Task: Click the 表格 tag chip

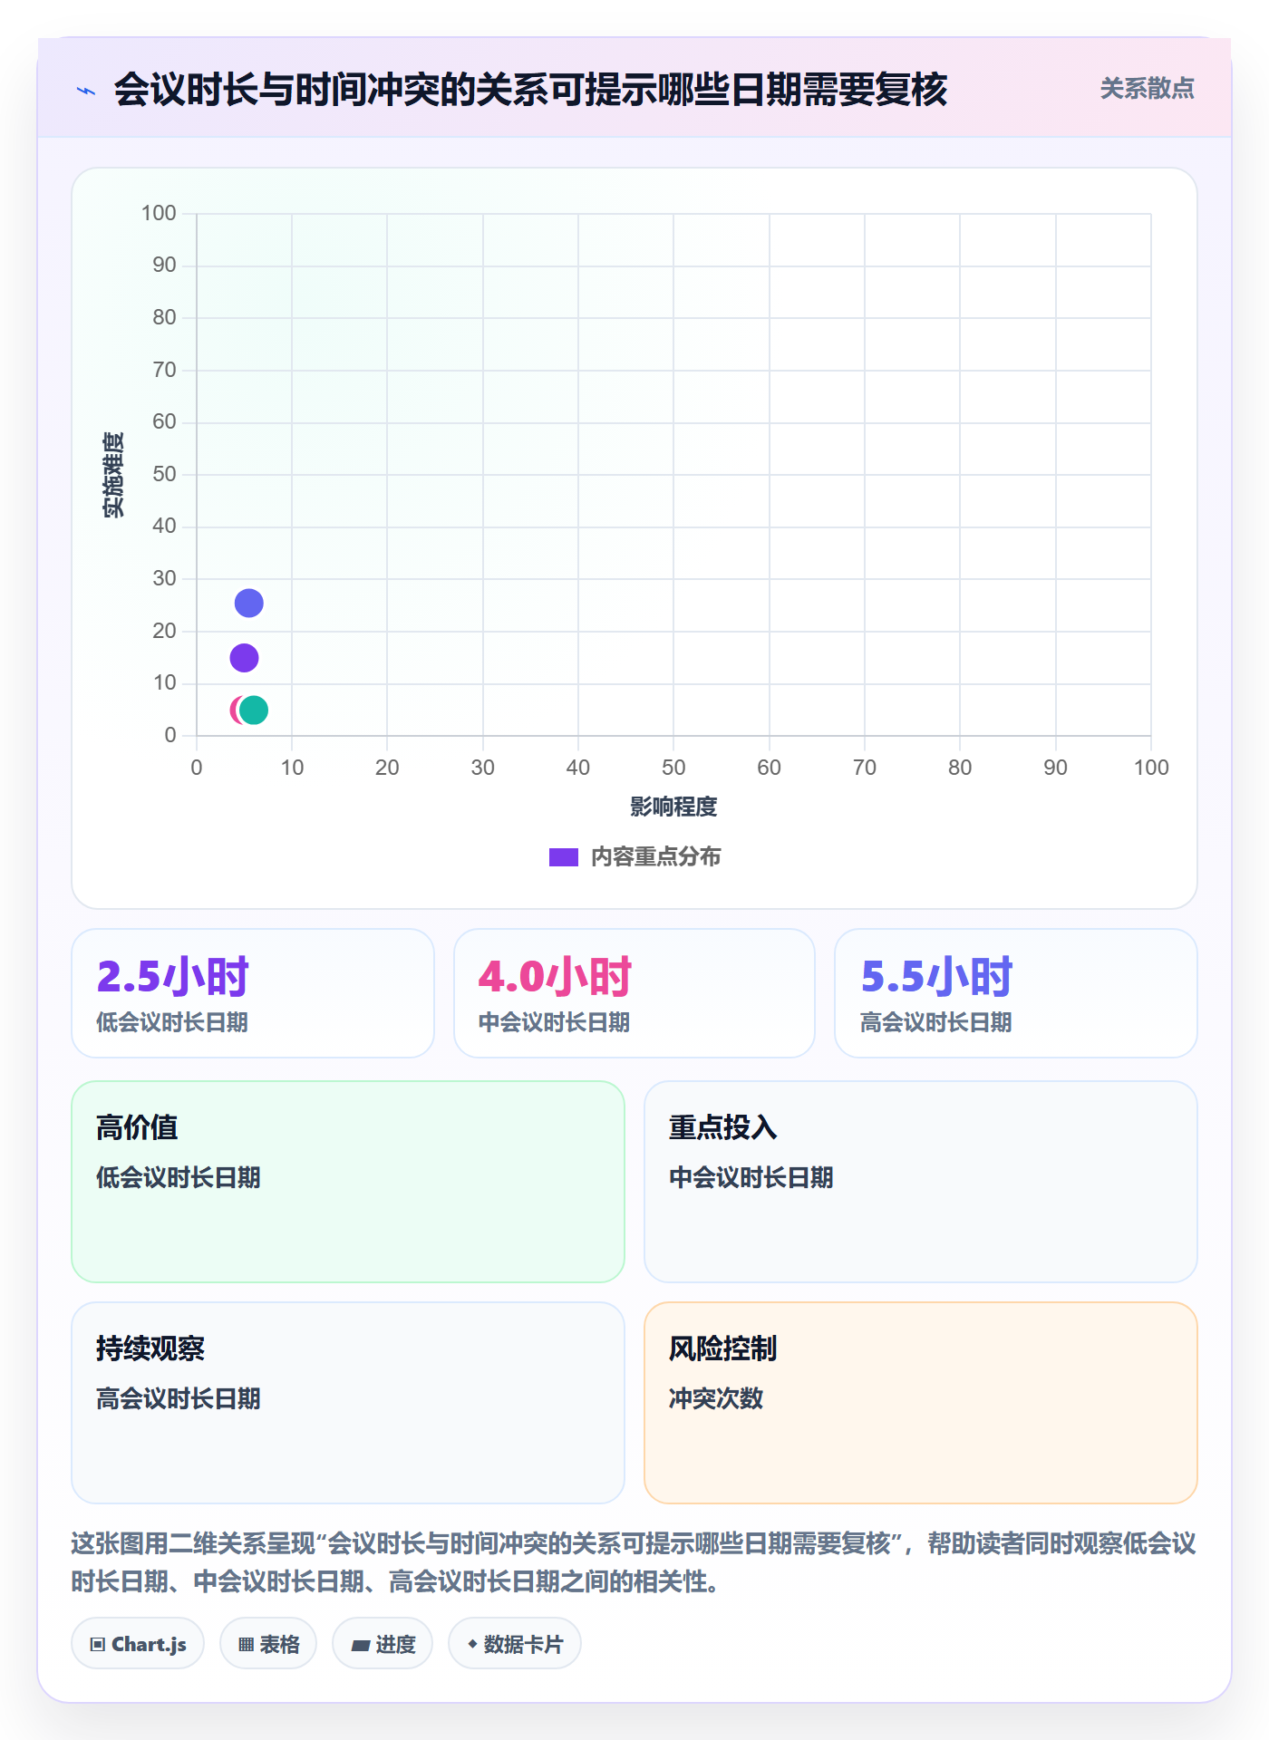Action: tap(268, 1644)
